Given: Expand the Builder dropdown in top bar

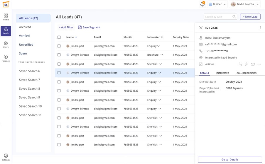Looking at the screenshot, I should [217, 4].
